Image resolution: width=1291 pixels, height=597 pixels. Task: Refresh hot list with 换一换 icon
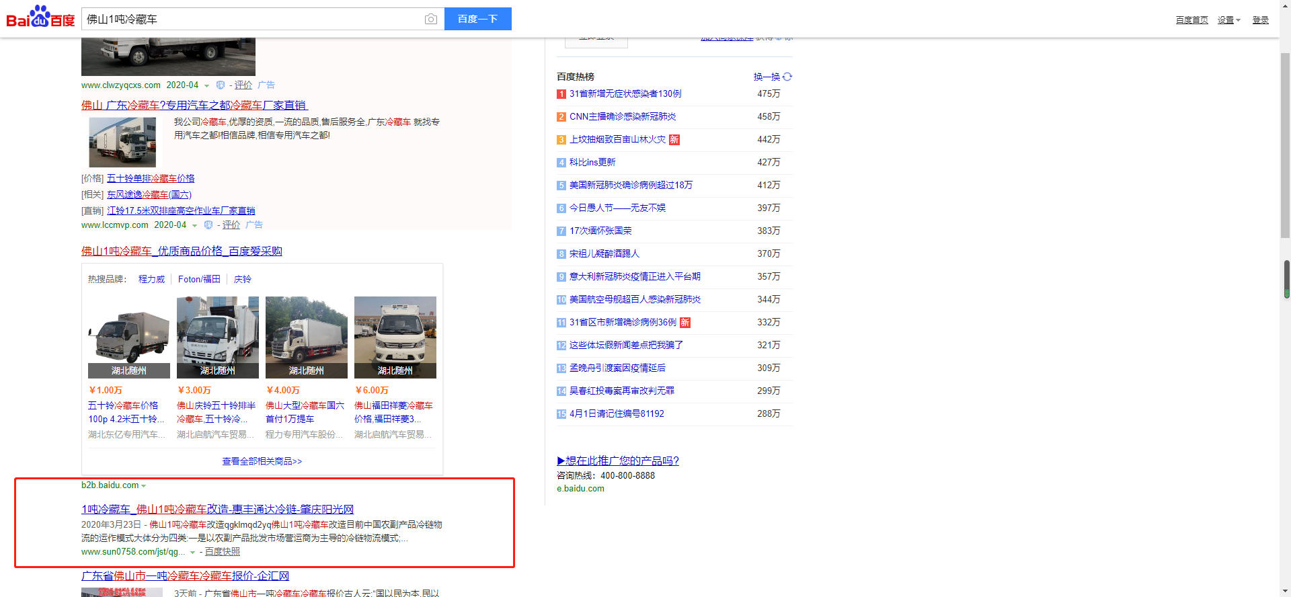click(x=787, y=77)
